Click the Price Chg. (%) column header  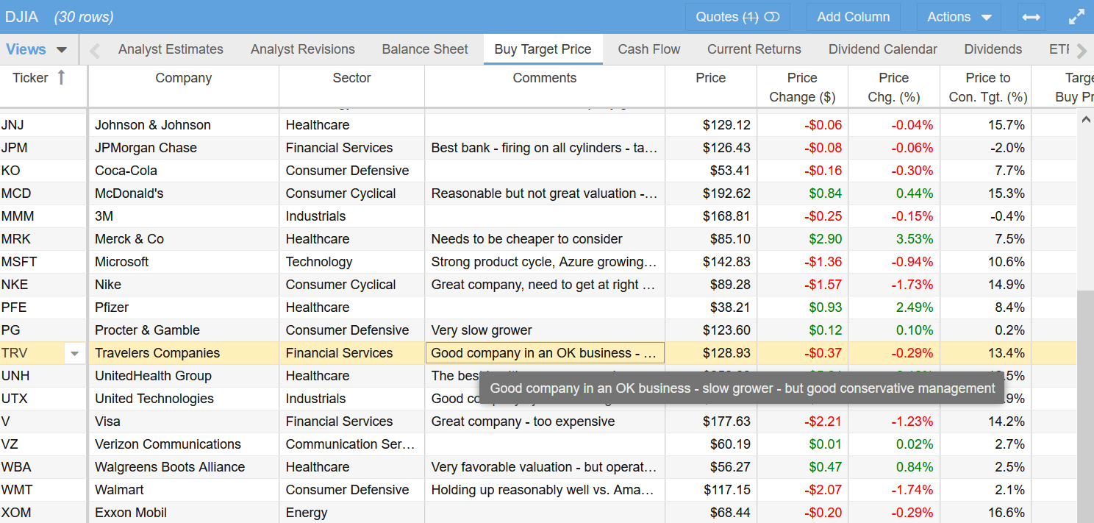[x=894, y=87]
